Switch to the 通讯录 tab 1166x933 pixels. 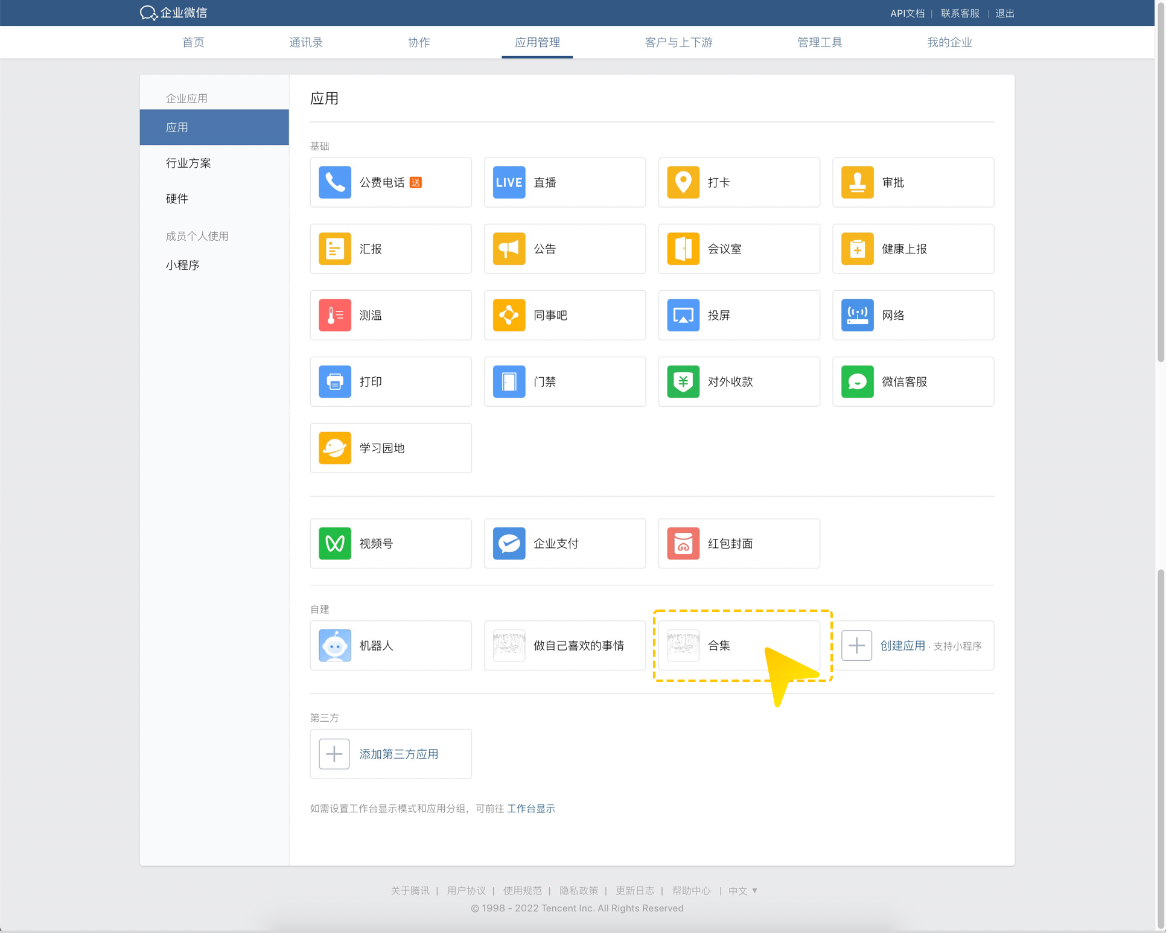pos(306,42)
